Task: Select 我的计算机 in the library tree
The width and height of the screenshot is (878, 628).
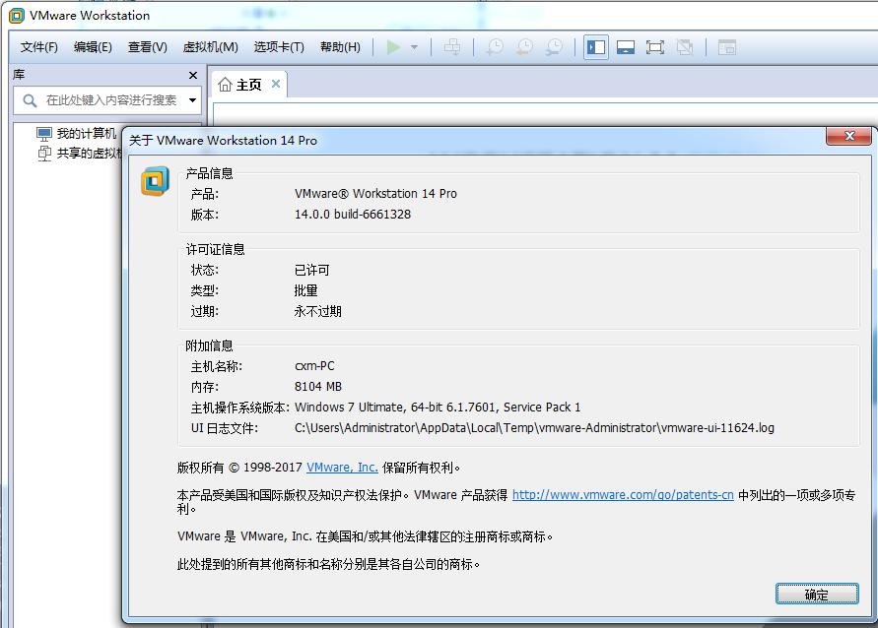Action: pyautogui.click(x=87, y=133)
